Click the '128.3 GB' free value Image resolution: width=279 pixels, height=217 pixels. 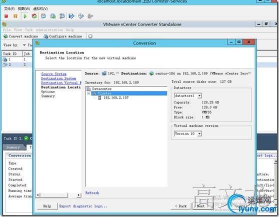209,107
